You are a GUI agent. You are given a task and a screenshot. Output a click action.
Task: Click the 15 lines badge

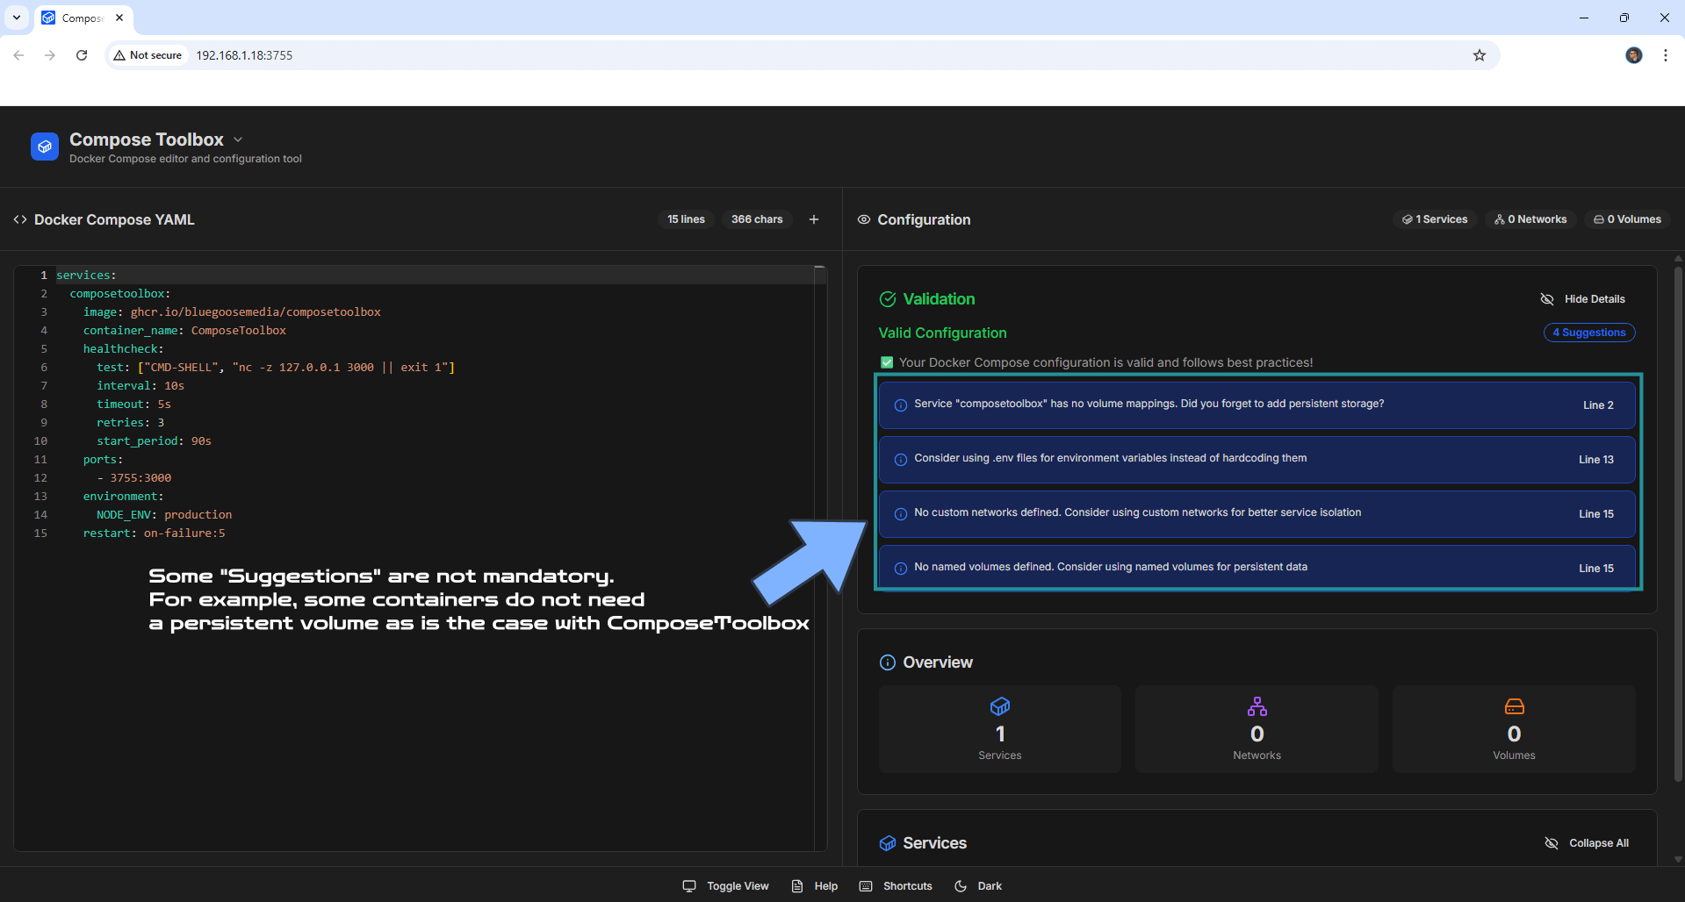tap(686, 219)
